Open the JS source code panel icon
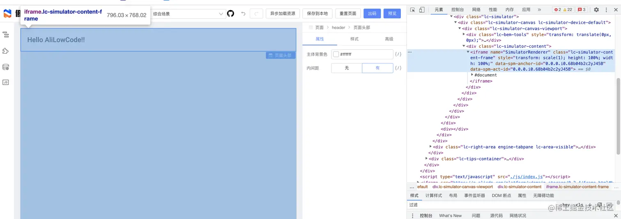The width and height of the screenshot is (621, 219). (6, 82)
